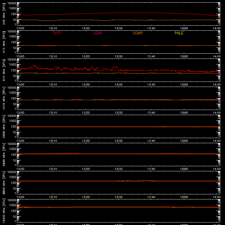Click the 10 tick of the 1415 MHz panel

(x=14, y=104)
